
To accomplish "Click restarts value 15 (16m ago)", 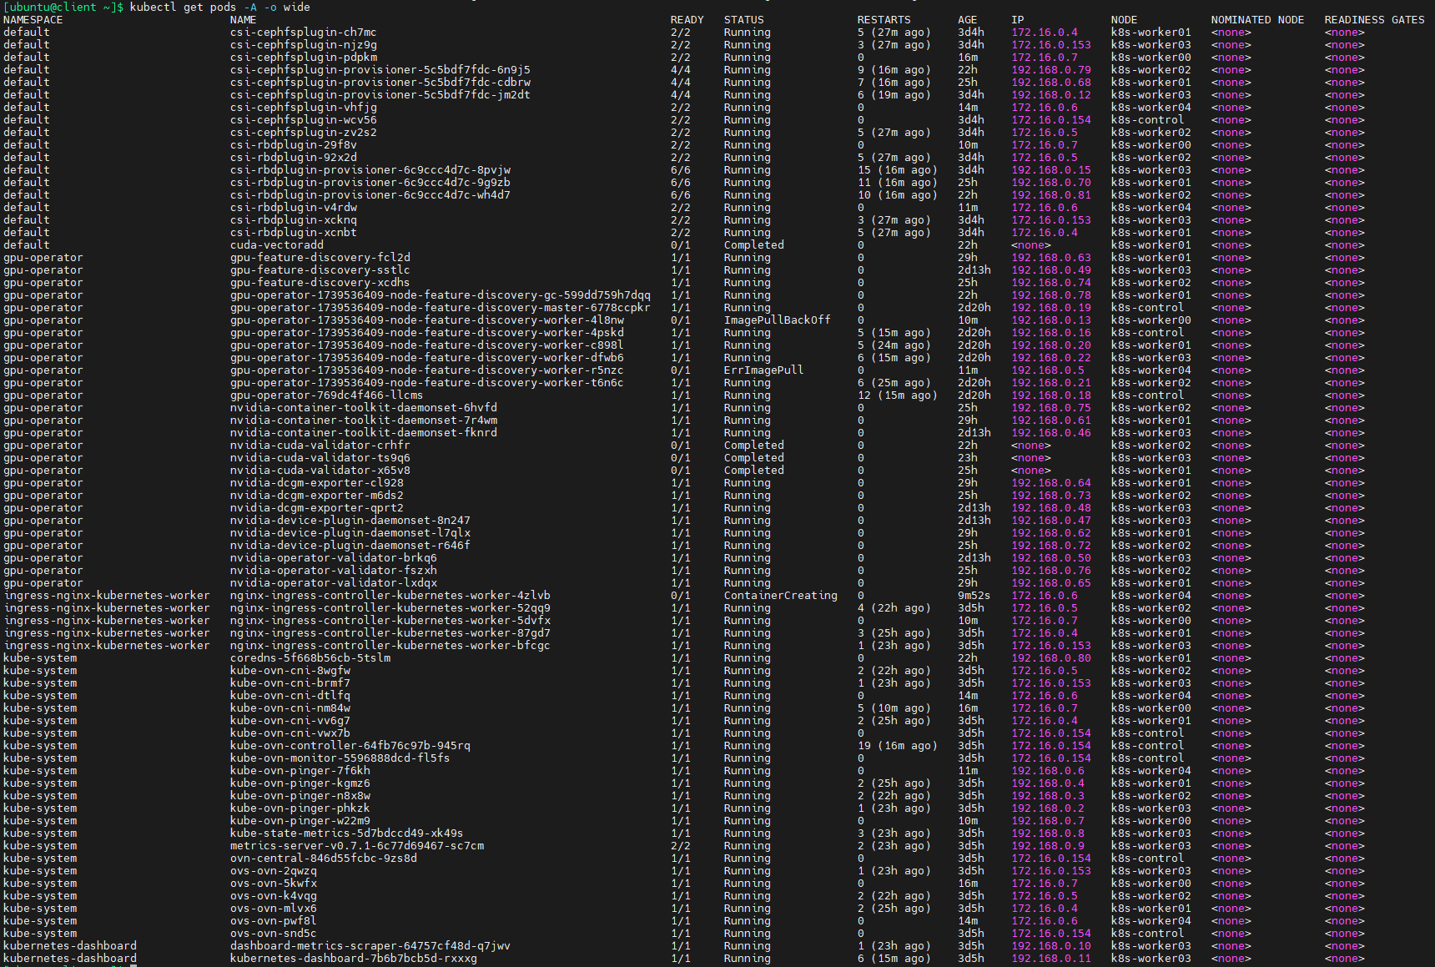I will point(897,169).
